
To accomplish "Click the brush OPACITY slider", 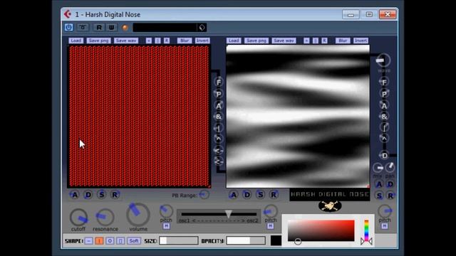I will pyautogui.click(x=246, y=240).
